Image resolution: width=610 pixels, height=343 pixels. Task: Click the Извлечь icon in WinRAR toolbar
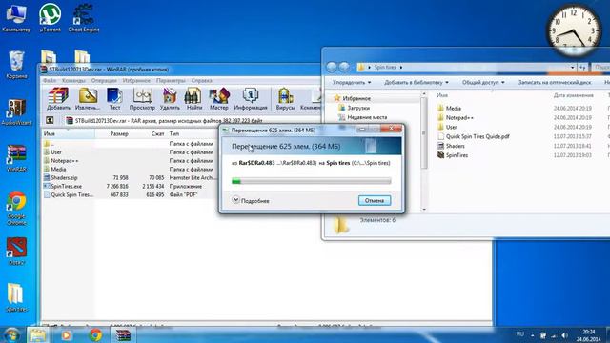[x=88, y=99]
